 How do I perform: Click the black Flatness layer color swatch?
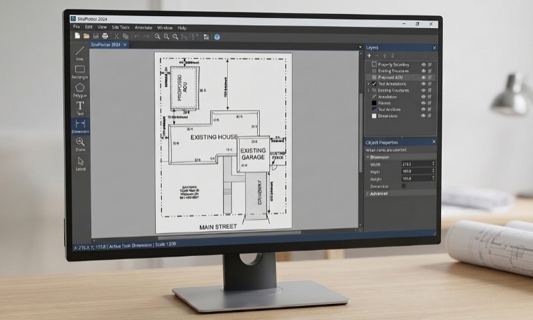click(x=374, y=103)
